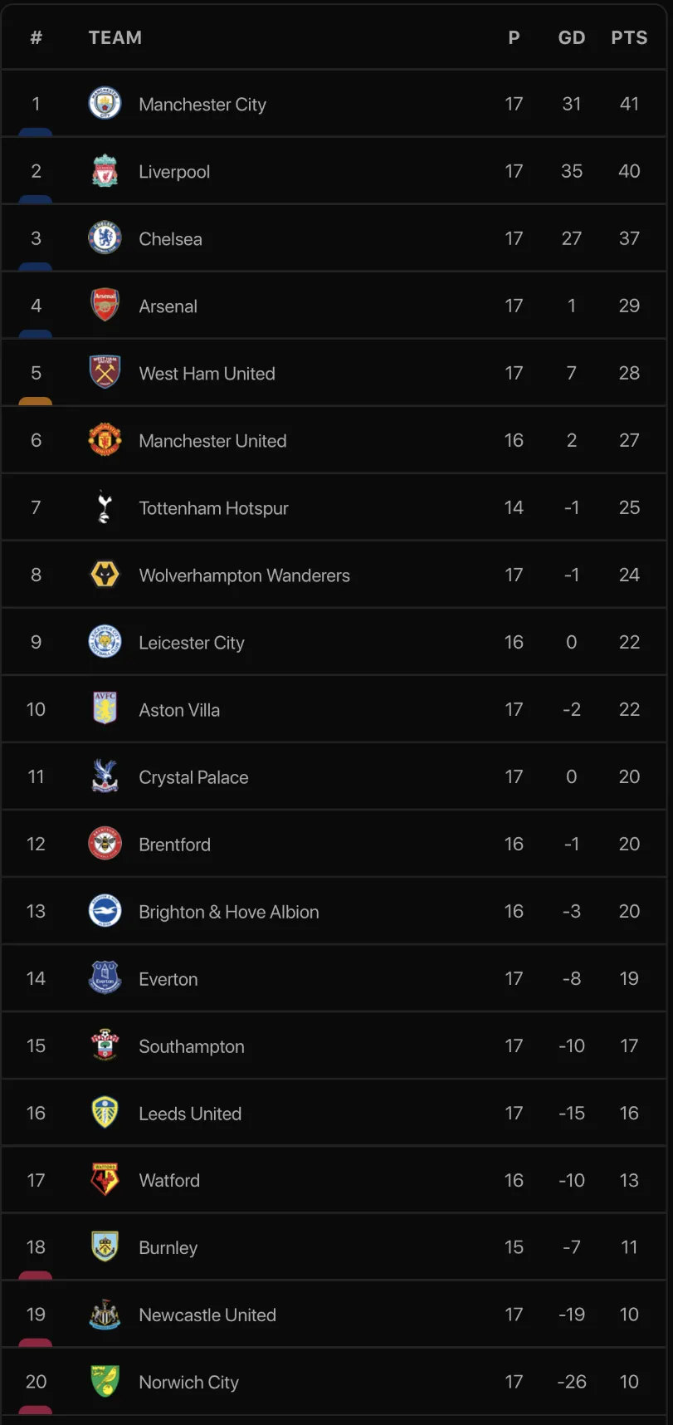Click the Arsenal crest icon
The height and width of the screenshot is (1425, 673).
[x=105, y=306]
